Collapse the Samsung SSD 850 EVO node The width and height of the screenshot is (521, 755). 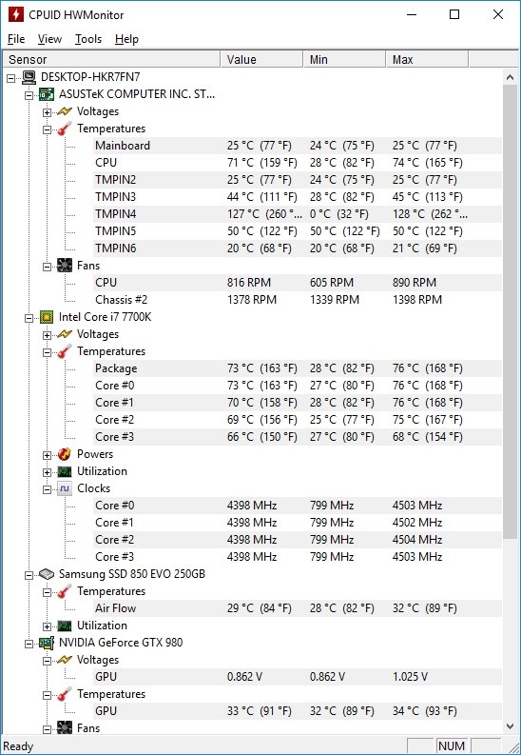click(x=29, y=575)
